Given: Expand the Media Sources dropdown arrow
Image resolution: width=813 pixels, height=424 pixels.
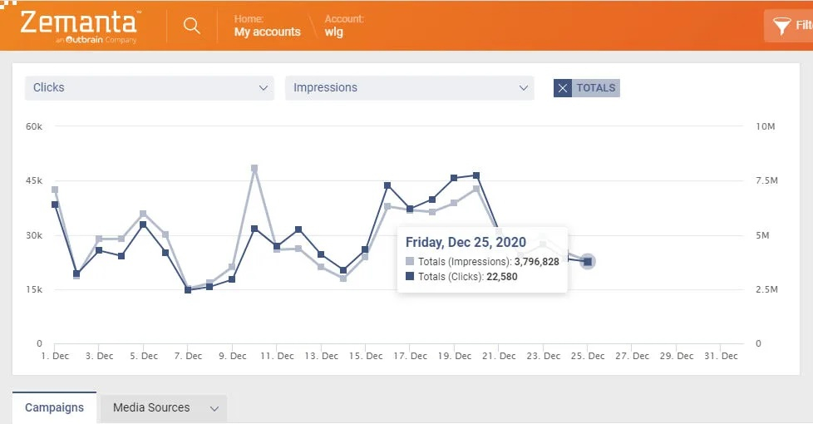Looking at the screenshot, I should pyautogui.click(x=214, y=408).
